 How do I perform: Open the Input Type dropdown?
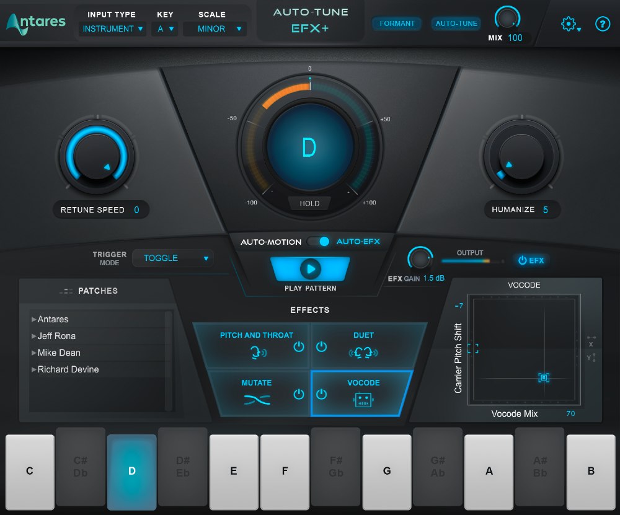(x=112, y=29)
